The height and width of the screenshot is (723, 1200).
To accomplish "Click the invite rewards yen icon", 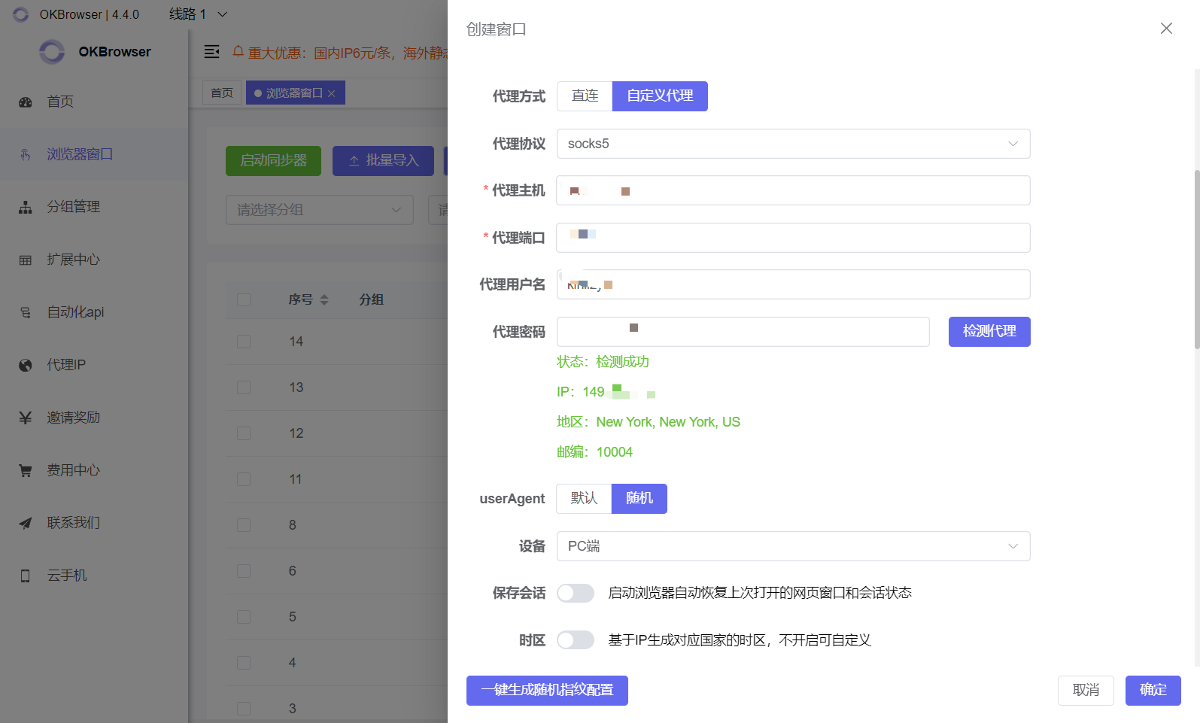I will pos(26,418).
